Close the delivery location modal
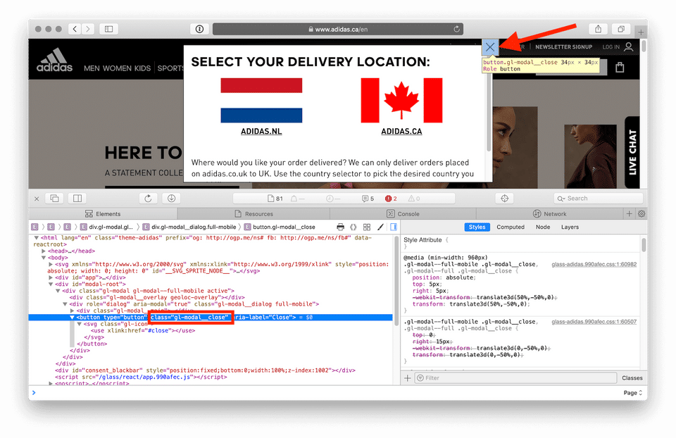Viewport: 676px width, 438px height. pos(490,47)
